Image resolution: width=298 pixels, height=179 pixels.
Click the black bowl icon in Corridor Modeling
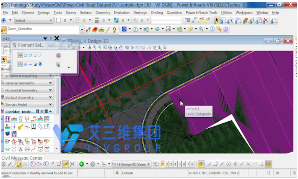pyautogui.click(x=7, y=134)
